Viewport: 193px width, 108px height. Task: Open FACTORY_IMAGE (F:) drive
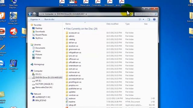click(44, 84)
